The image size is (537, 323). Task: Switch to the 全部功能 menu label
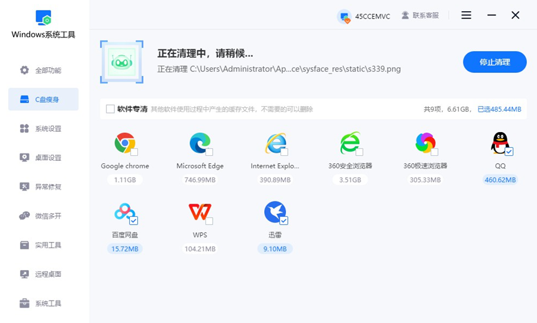pos(48,70)
